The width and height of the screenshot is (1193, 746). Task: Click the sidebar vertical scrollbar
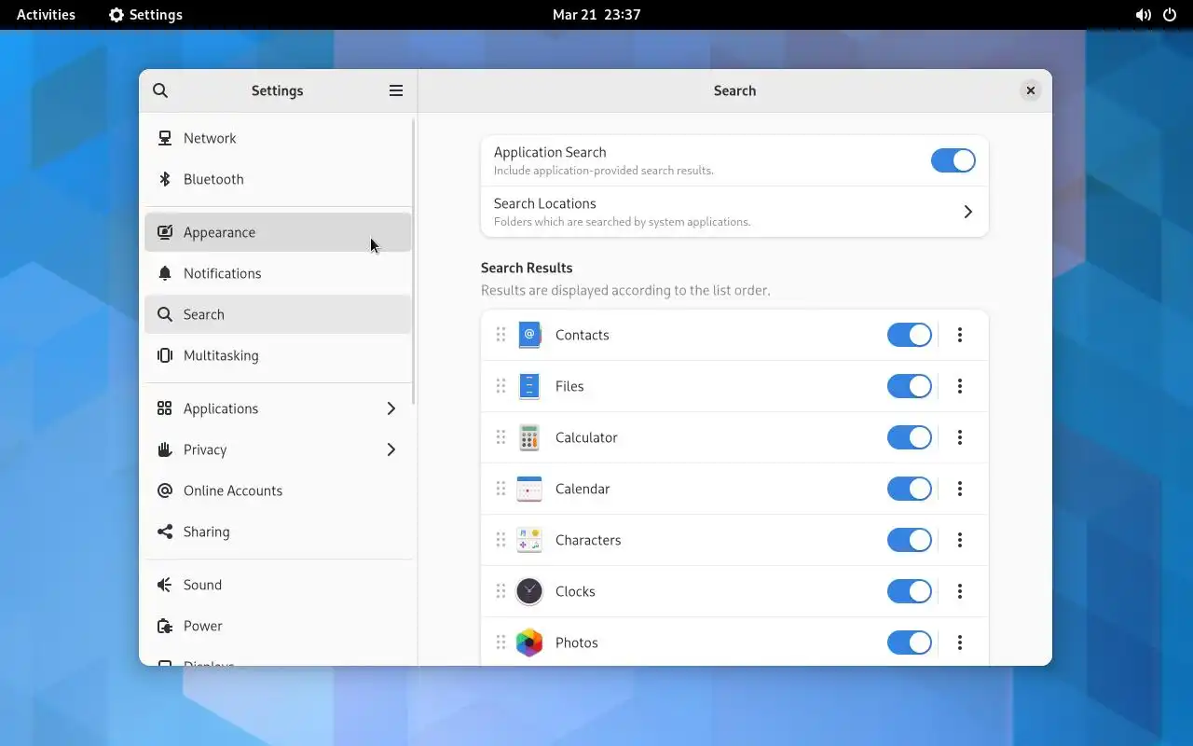pos(415,261)
